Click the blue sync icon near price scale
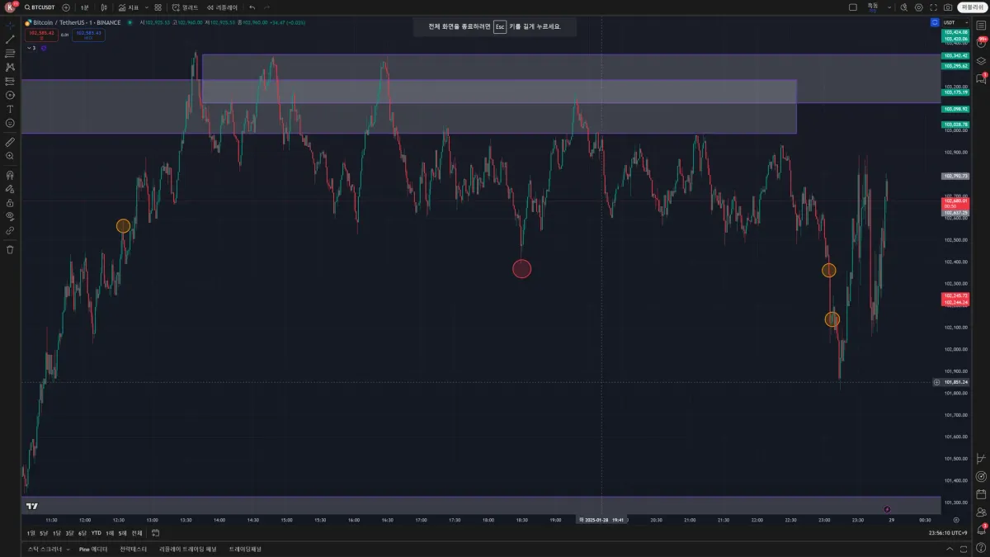The height and width of the screenshot is (557, 990). click(x=934, y=22)
